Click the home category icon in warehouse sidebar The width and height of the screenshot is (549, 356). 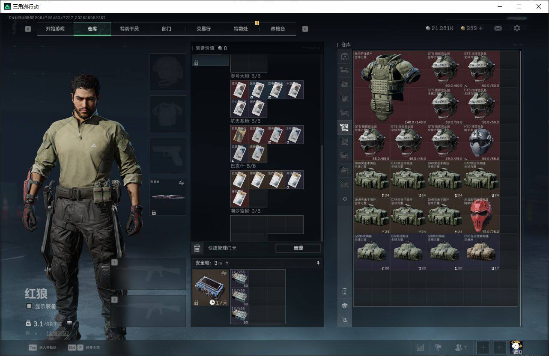tap(344, 56)
